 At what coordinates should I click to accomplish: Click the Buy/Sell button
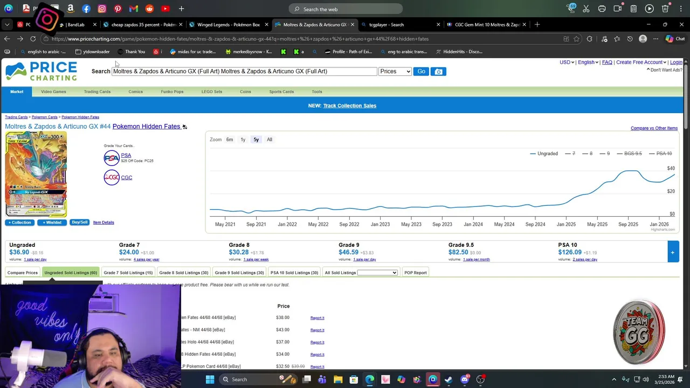tap(79, 223)
